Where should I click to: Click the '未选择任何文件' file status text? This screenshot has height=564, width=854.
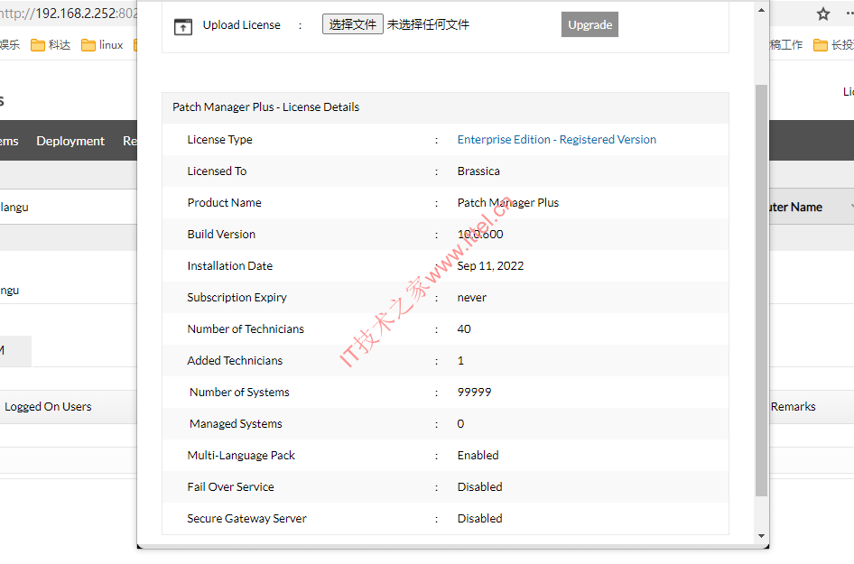coord(428,24)
